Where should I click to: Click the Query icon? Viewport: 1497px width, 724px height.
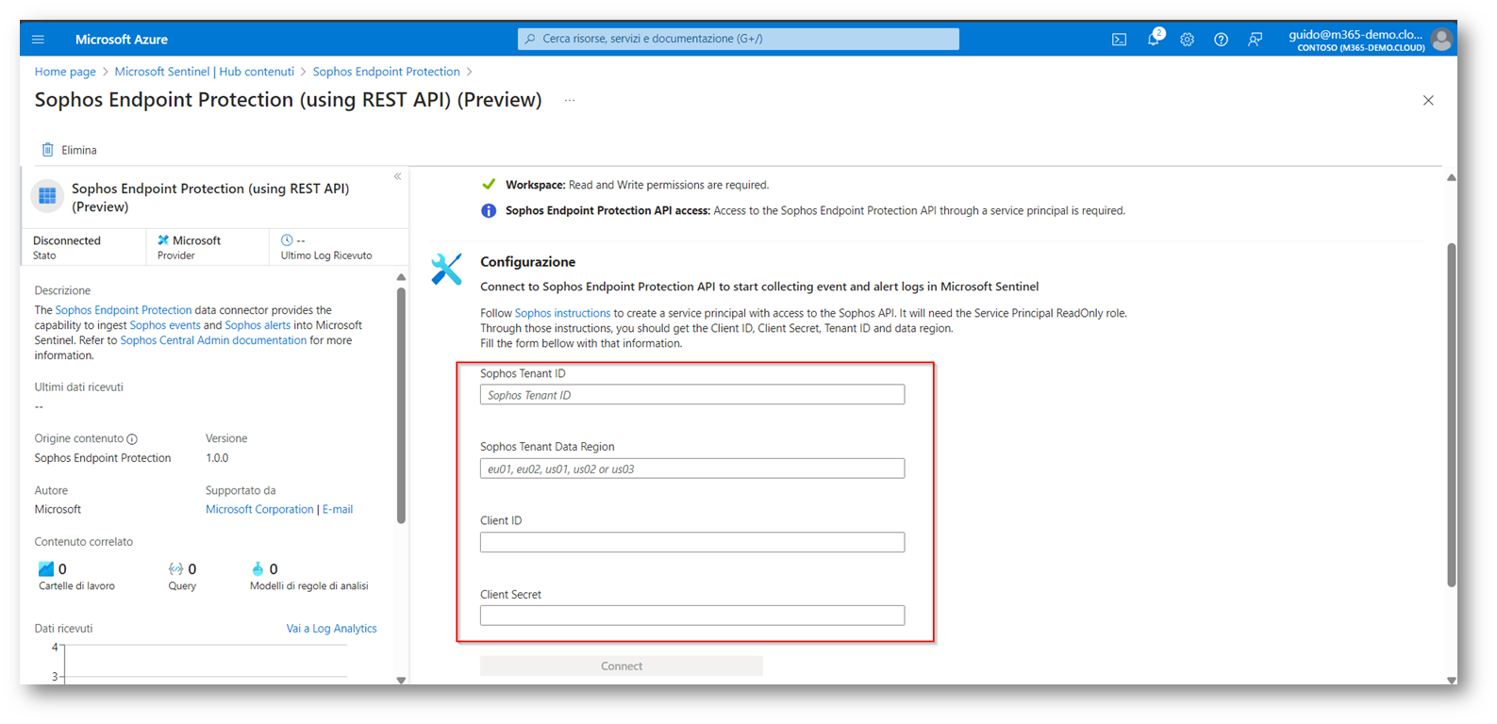[175, 568]
